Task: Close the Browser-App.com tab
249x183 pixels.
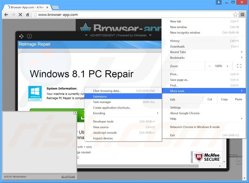Action: pos(47,7)
